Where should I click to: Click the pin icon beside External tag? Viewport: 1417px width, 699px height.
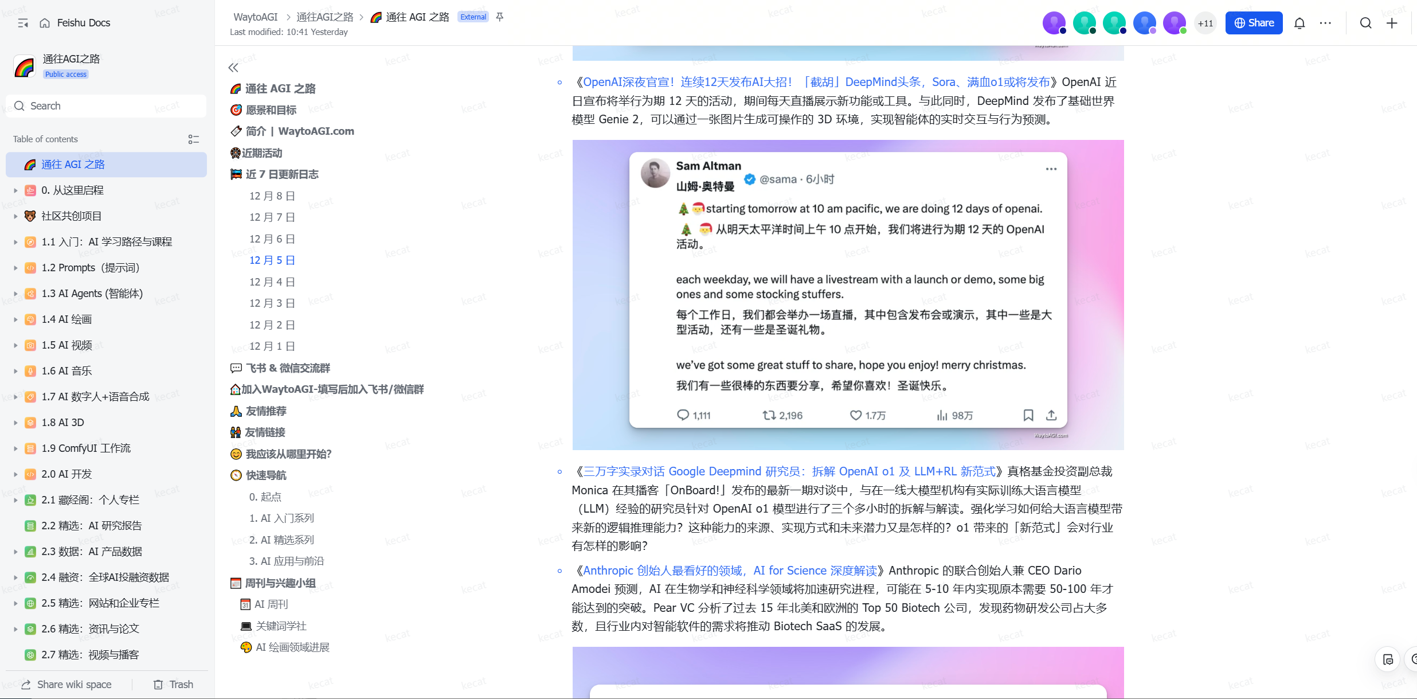500,17
